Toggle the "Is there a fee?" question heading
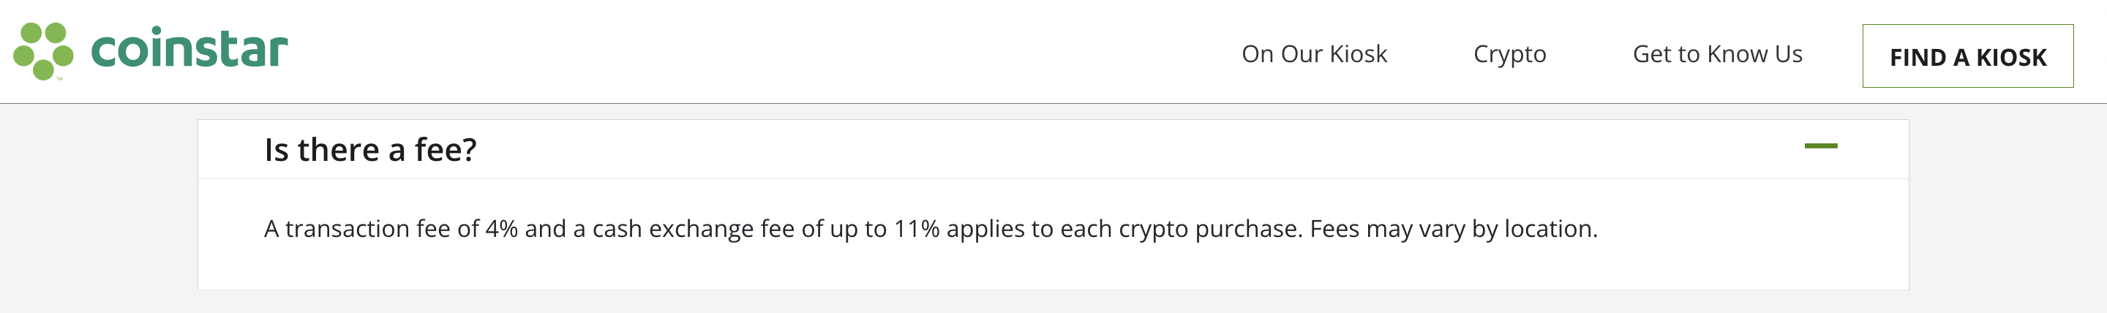 click(369, 150)
